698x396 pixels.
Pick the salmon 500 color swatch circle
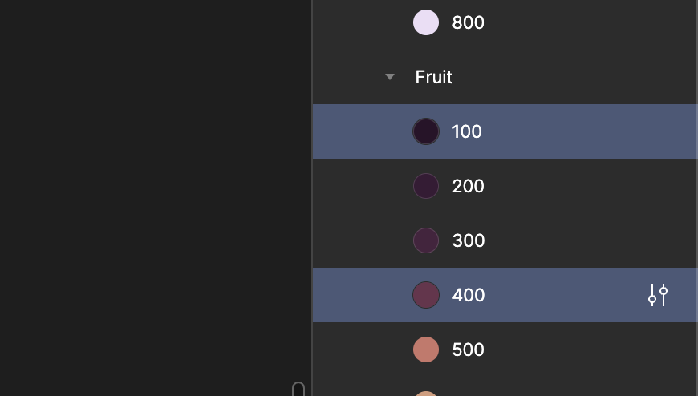(426, 350)
